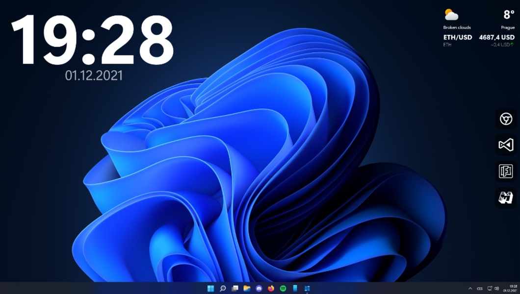
Task: Open Discord from the taskbar
Action: 259,288
